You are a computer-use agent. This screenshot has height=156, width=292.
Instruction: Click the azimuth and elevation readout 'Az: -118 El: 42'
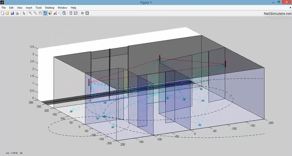click(14, 153)
